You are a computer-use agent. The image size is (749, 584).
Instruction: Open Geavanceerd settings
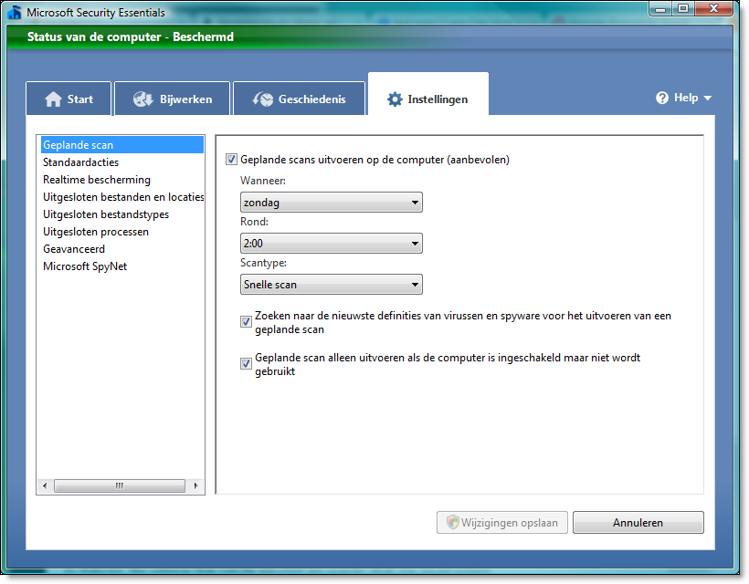[122, 248]
